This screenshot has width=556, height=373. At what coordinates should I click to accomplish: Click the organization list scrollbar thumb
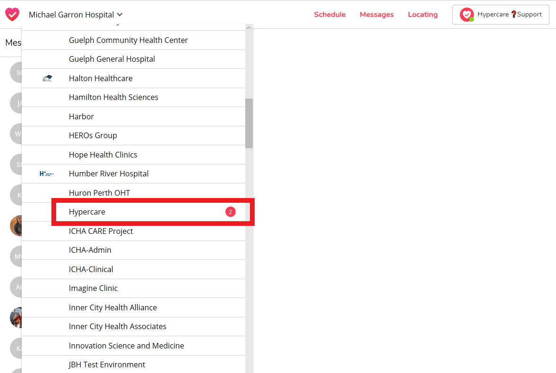[249, 123]
